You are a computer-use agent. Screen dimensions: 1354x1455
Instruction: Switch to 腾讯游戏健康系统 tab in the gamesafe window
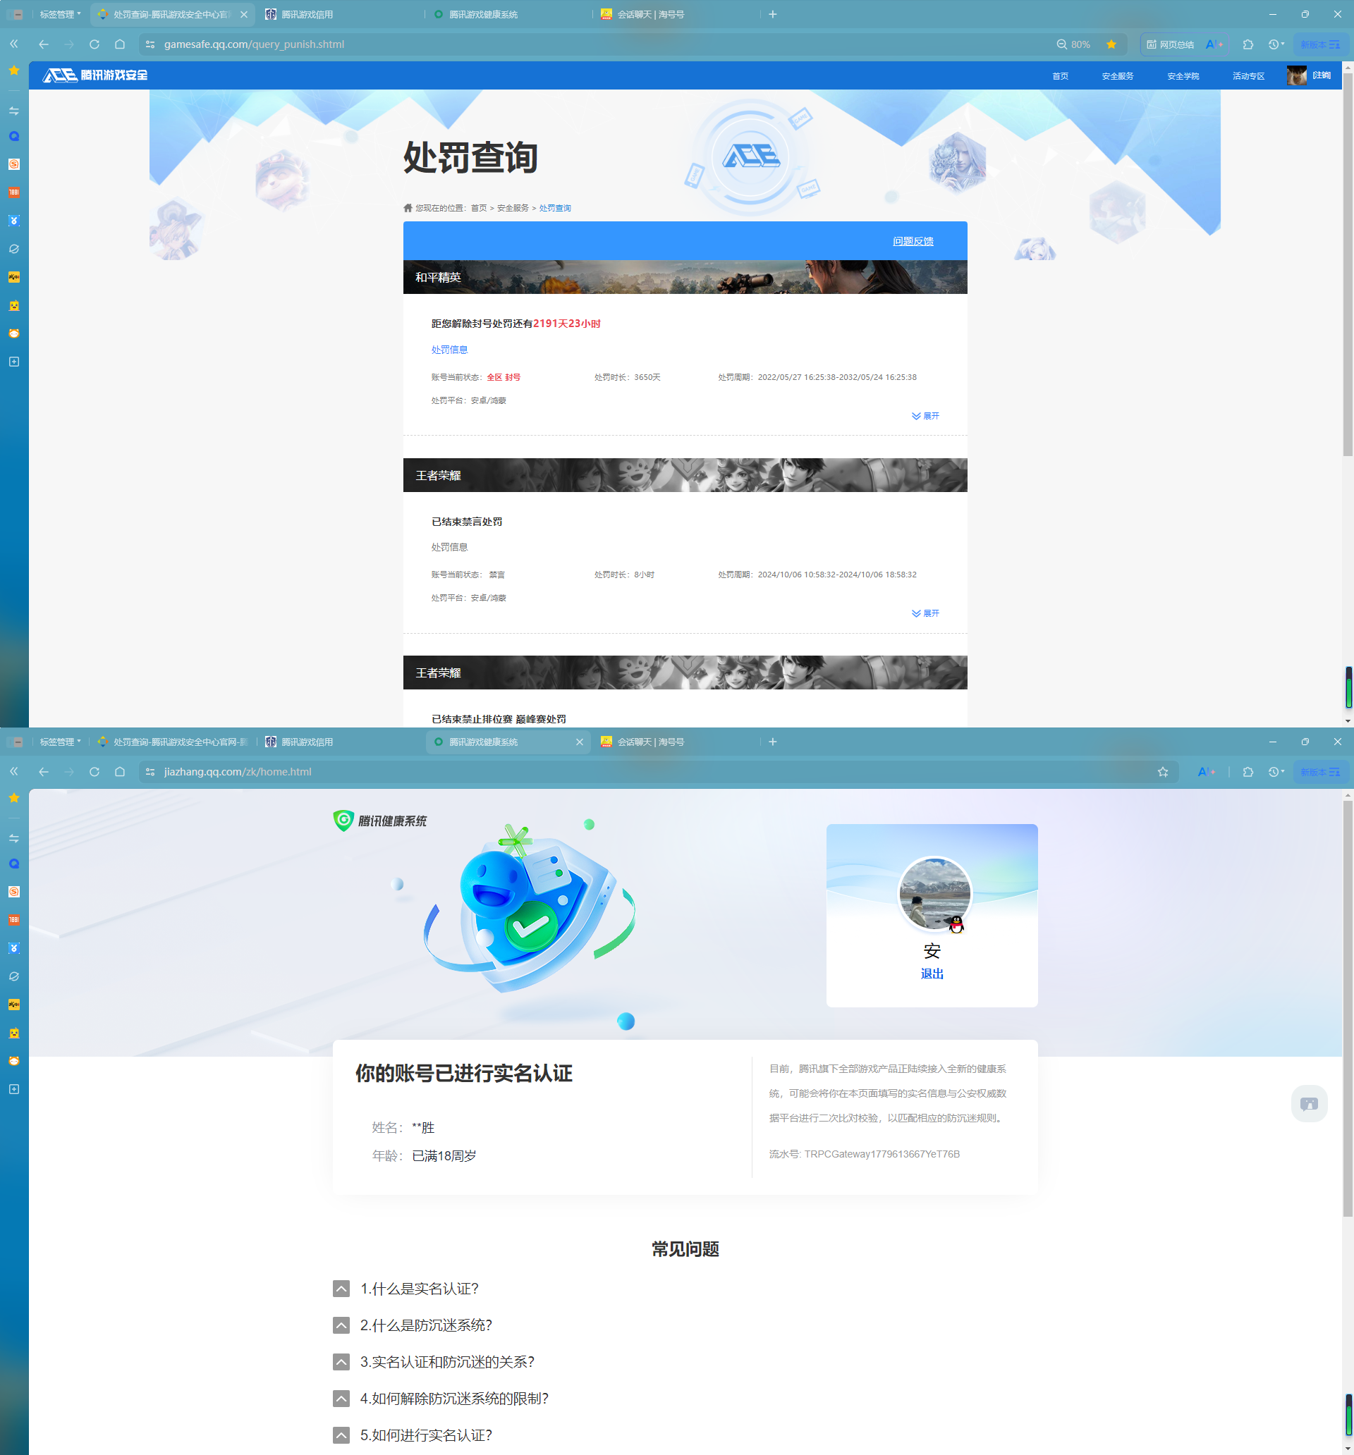[x=509, y=14]
